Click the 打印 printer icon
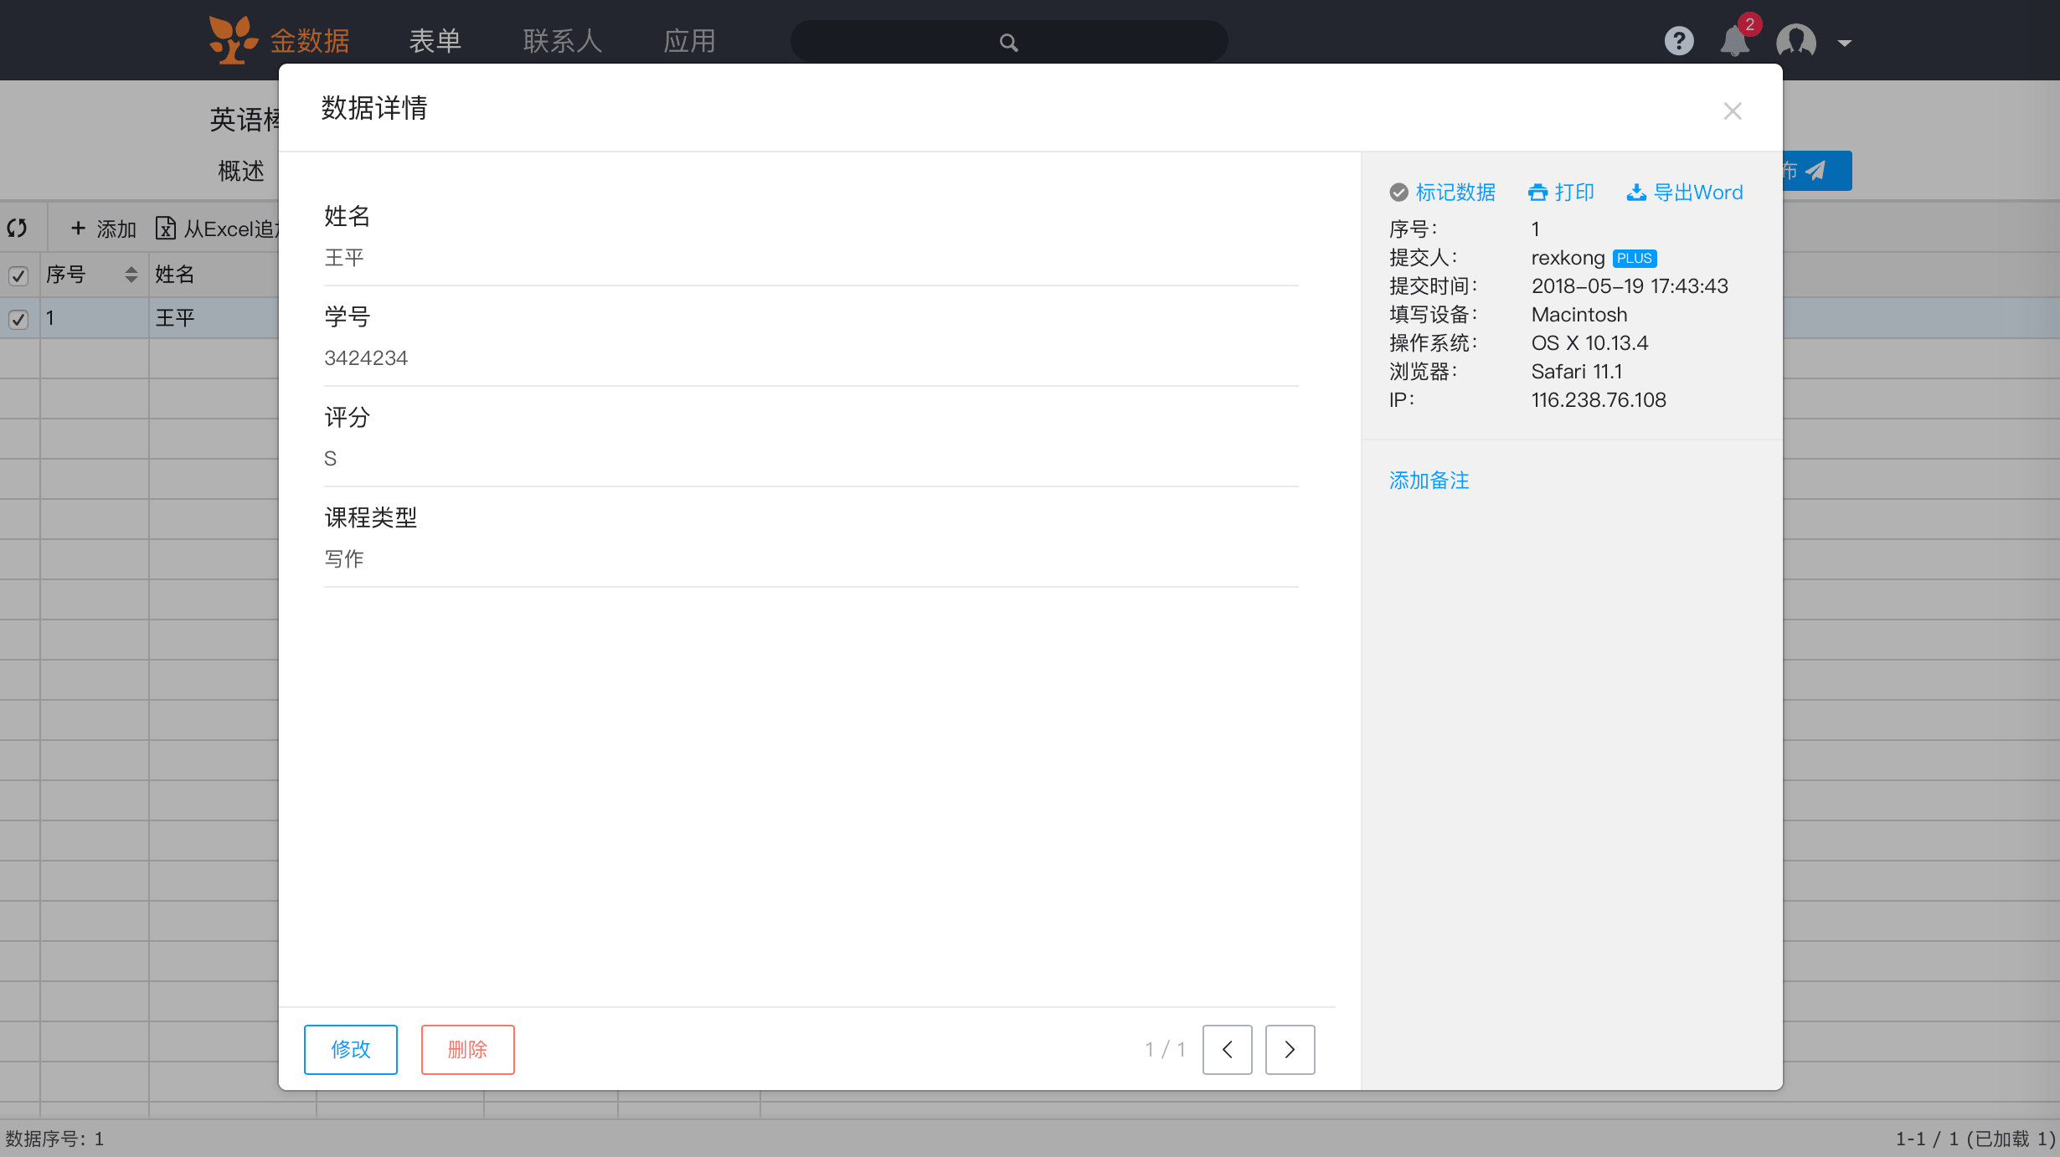This screenshot has width=2060, height=1157. coord(1537,193)
